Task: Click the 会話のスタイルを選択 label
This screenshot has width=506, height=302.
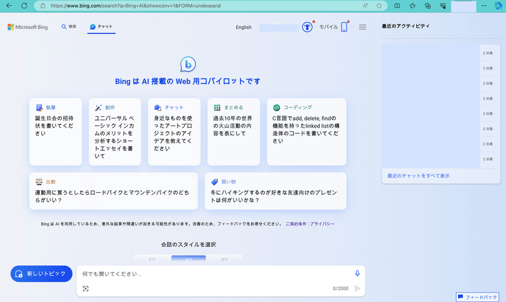Action: pos(188,245)
